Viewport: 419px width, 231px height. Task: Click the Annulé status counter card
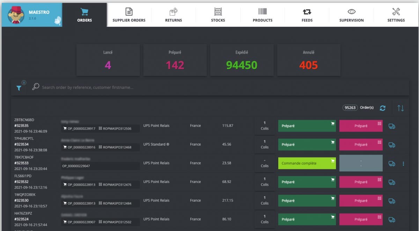[309, 60]
